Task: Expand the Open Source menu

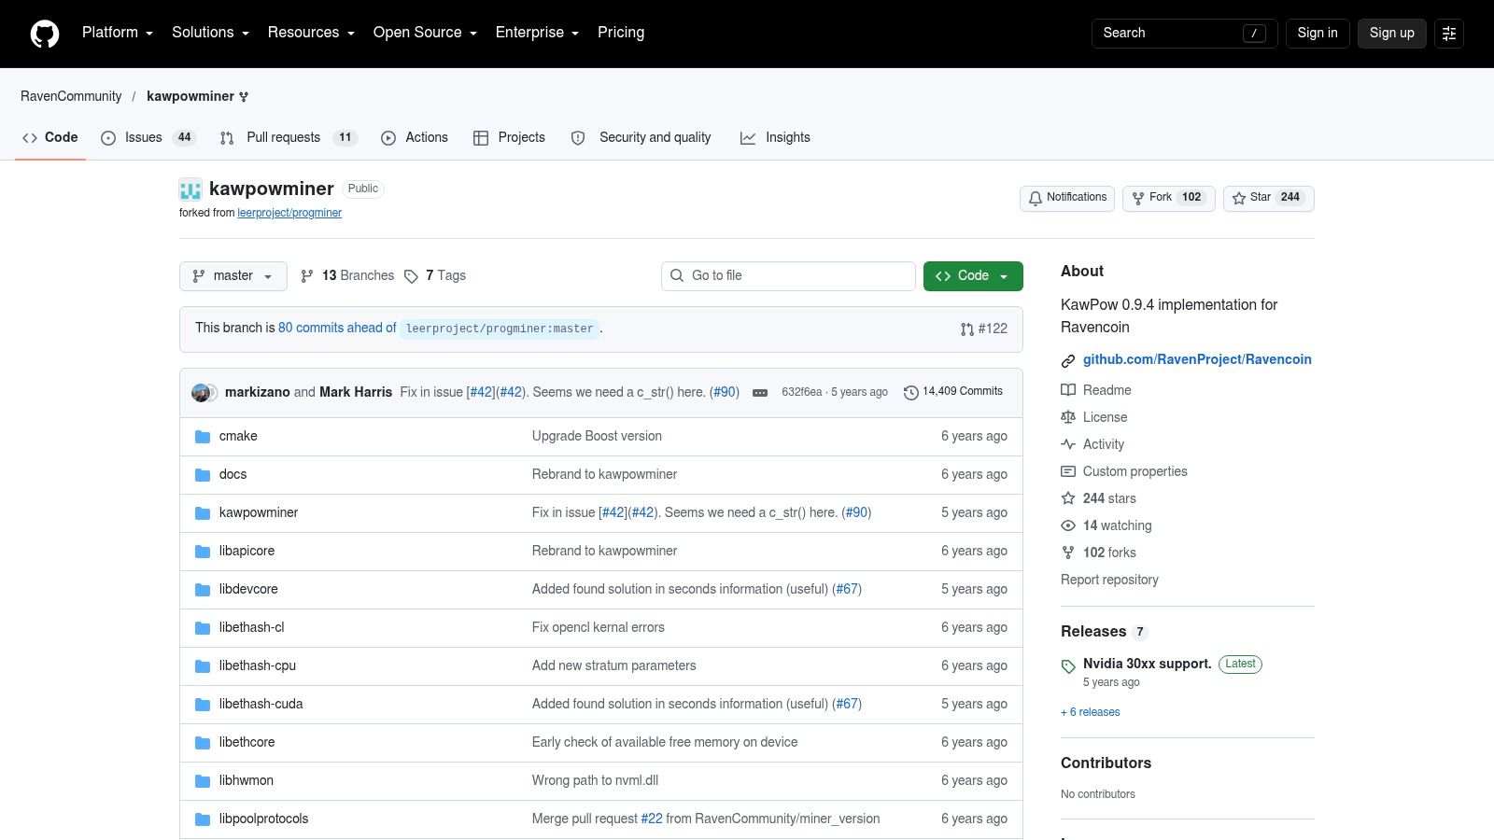Action: coord(426,33)
